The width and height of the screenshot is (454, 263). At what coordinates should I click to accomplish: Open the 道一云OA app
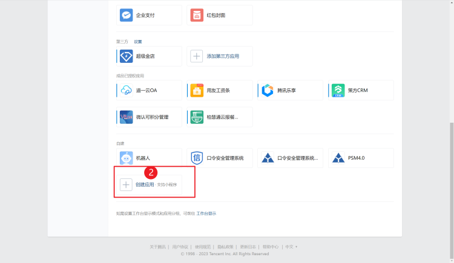(x=149, y=90)
